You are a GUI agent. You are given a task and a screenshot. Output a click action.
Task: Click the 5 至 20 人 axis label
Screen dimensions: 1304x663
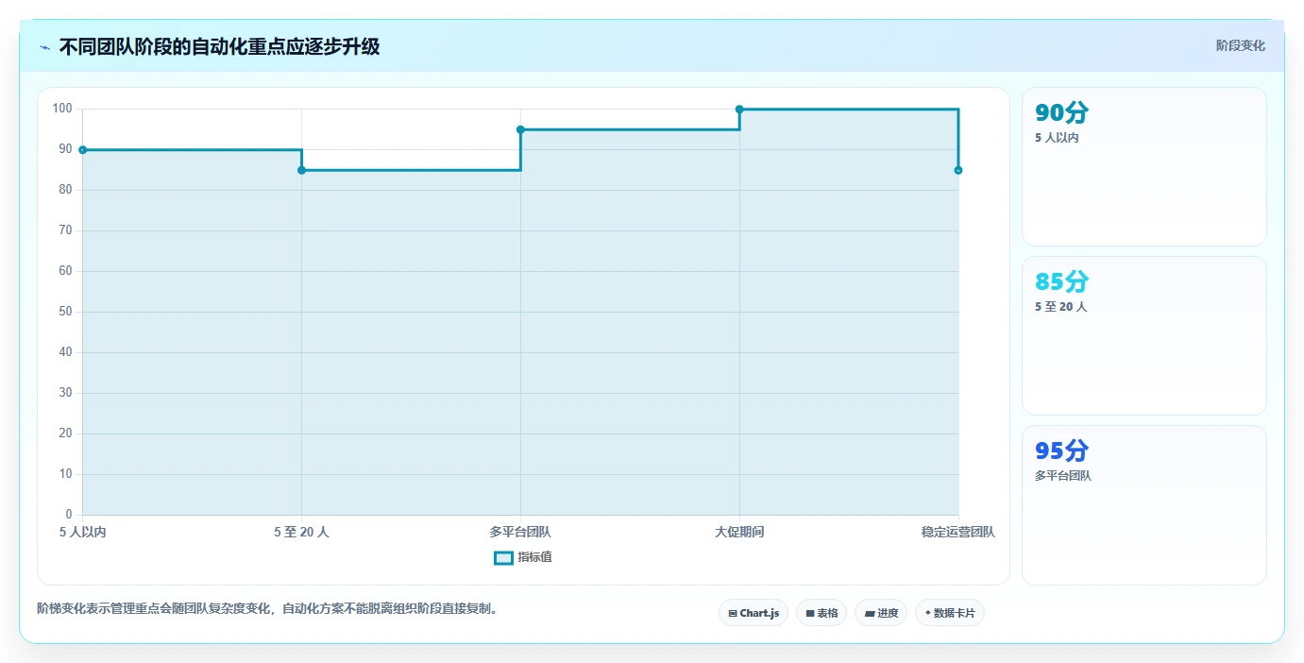[x=301, y=532]
